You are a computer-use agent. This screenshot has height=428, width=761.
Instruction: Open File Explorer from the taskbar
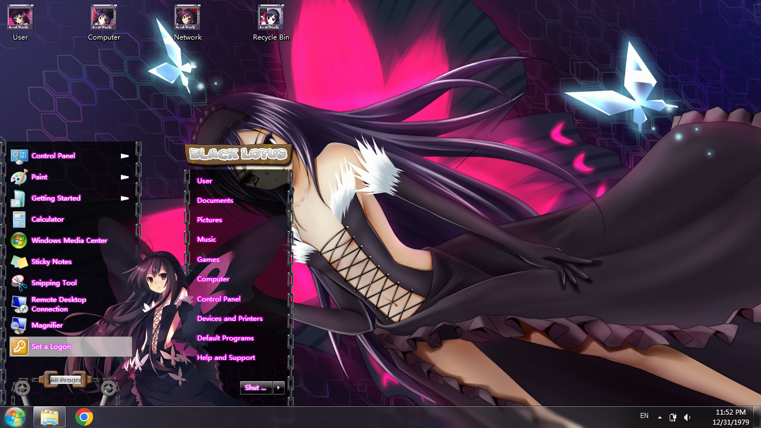[50, 417]
